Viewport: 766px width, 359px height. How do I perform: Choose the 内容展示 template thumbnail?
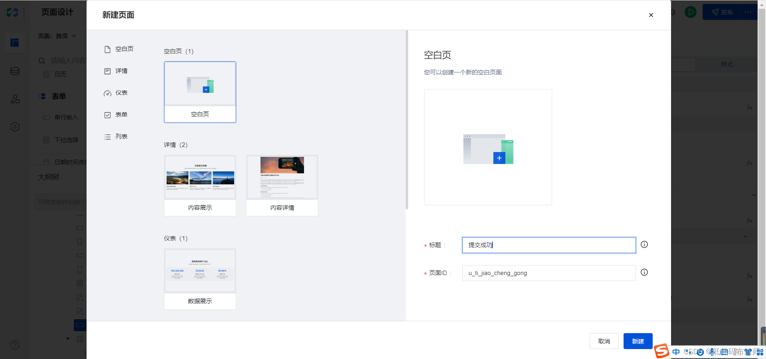tap(200, 185)
